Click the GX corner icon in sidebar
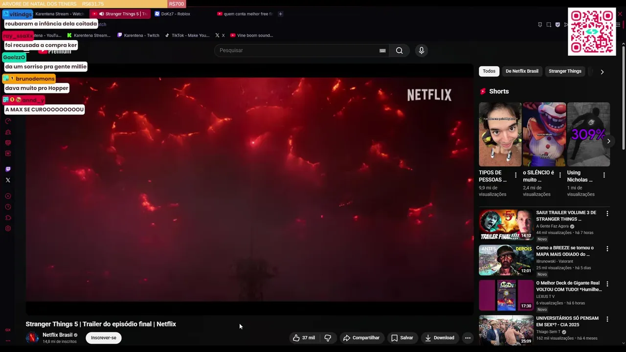The height and width of the screenshot is (352, 626). point(8,330)
